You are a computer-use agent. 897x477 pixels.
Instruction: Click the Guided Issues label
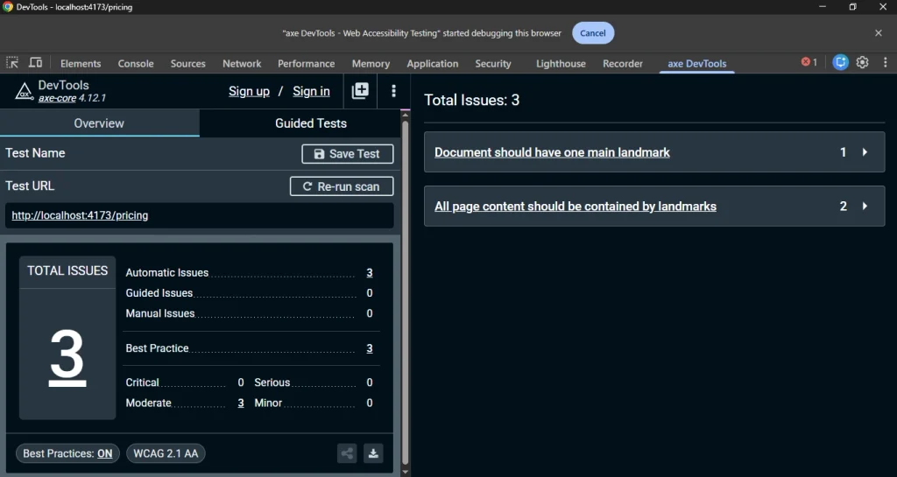coord(159,293)
